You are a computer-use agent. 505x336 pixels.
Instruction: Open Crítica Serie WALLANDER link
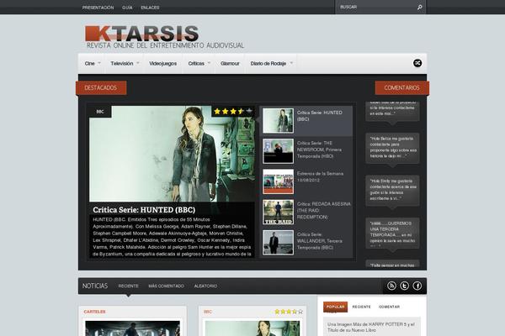click(x=320, y=241)
